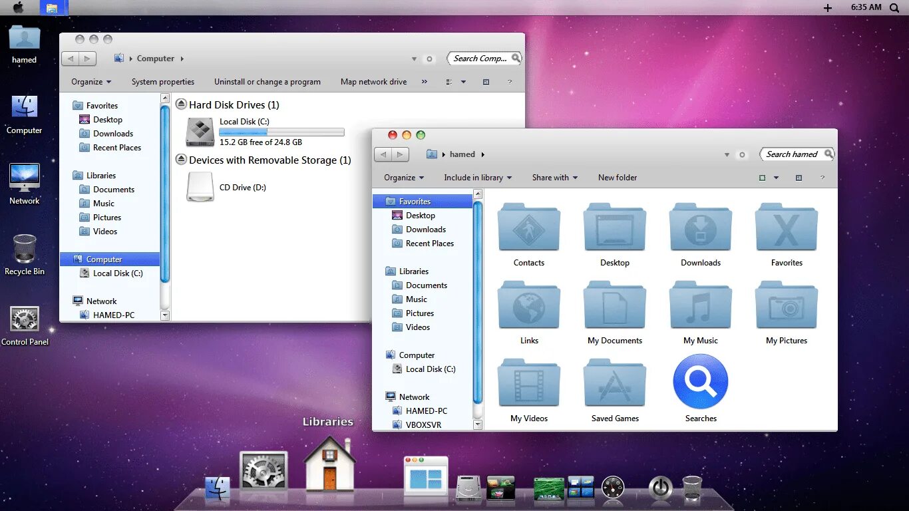909x511 pixels.
Task: Open the My Pictures folder icon
Action: [x=787, y=305]
